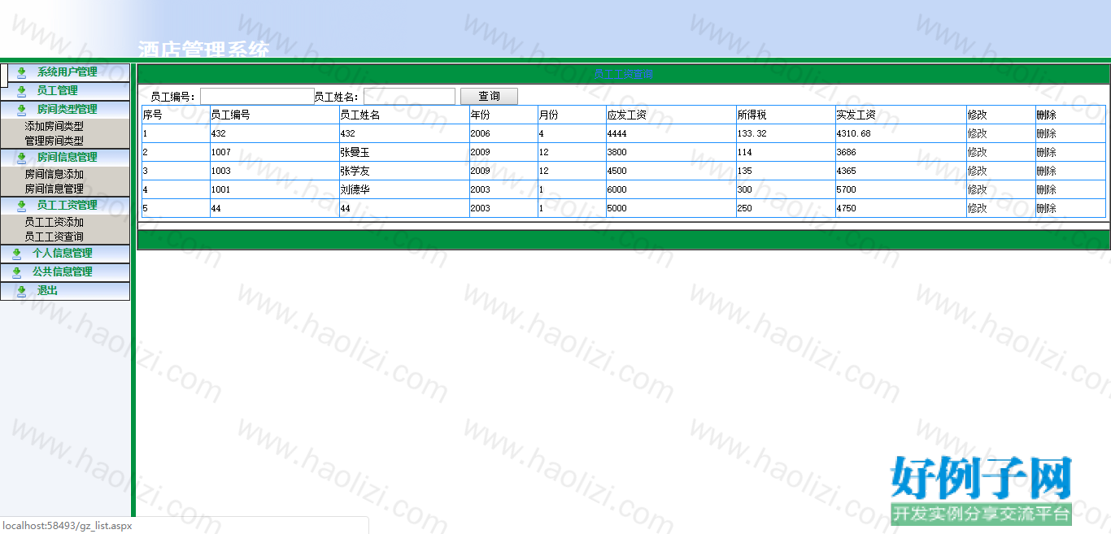The height and width of the screenshot is (534, 1111).
Task: Click the arrow icon beside 公共信息管理
Action: tap(17, 272)
